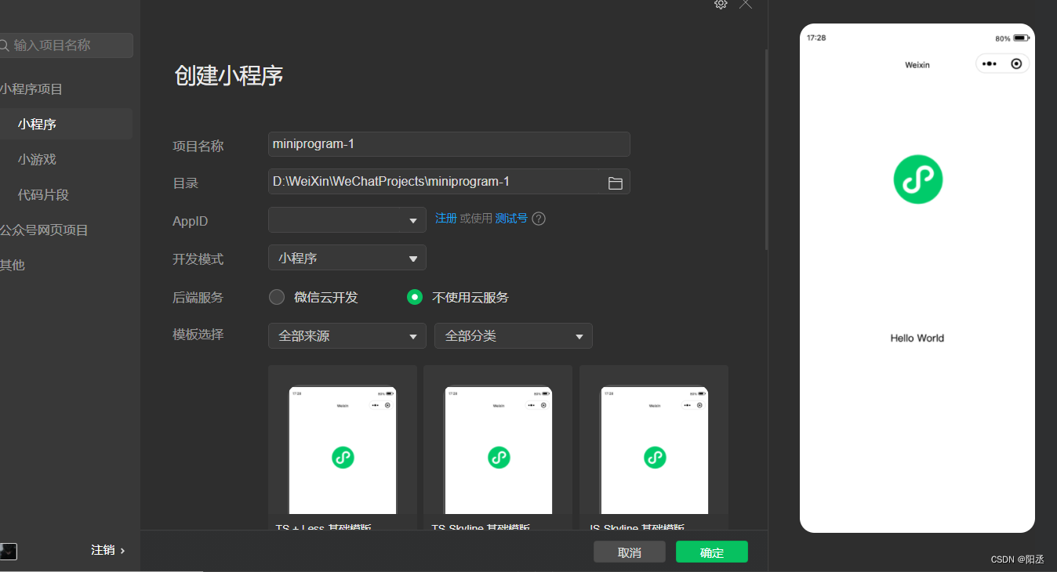Select 小程序项目 section in the sidebar
Viewport: 1057px width, 572px height.
(31, 89)
